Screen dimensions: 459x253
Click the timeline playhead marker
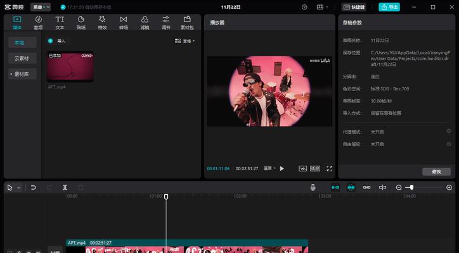[x=166, y=197]
